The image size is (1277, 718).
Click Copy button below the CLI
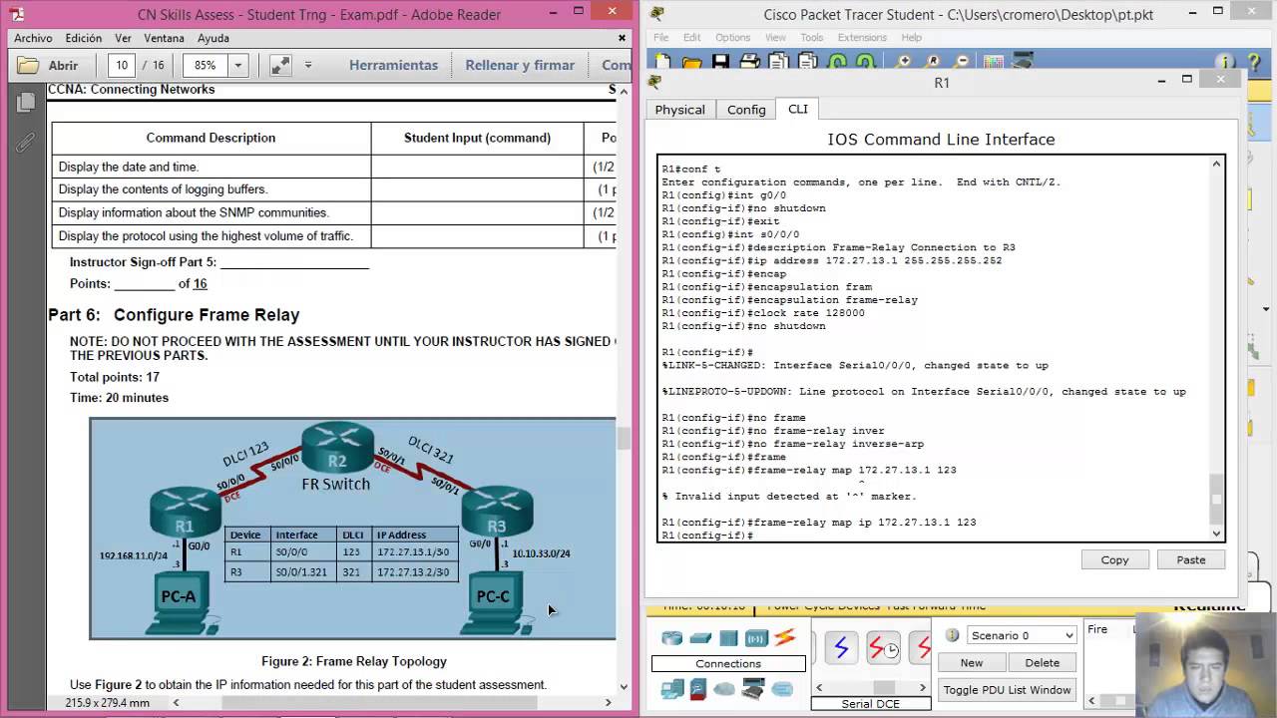(1114, 559)
